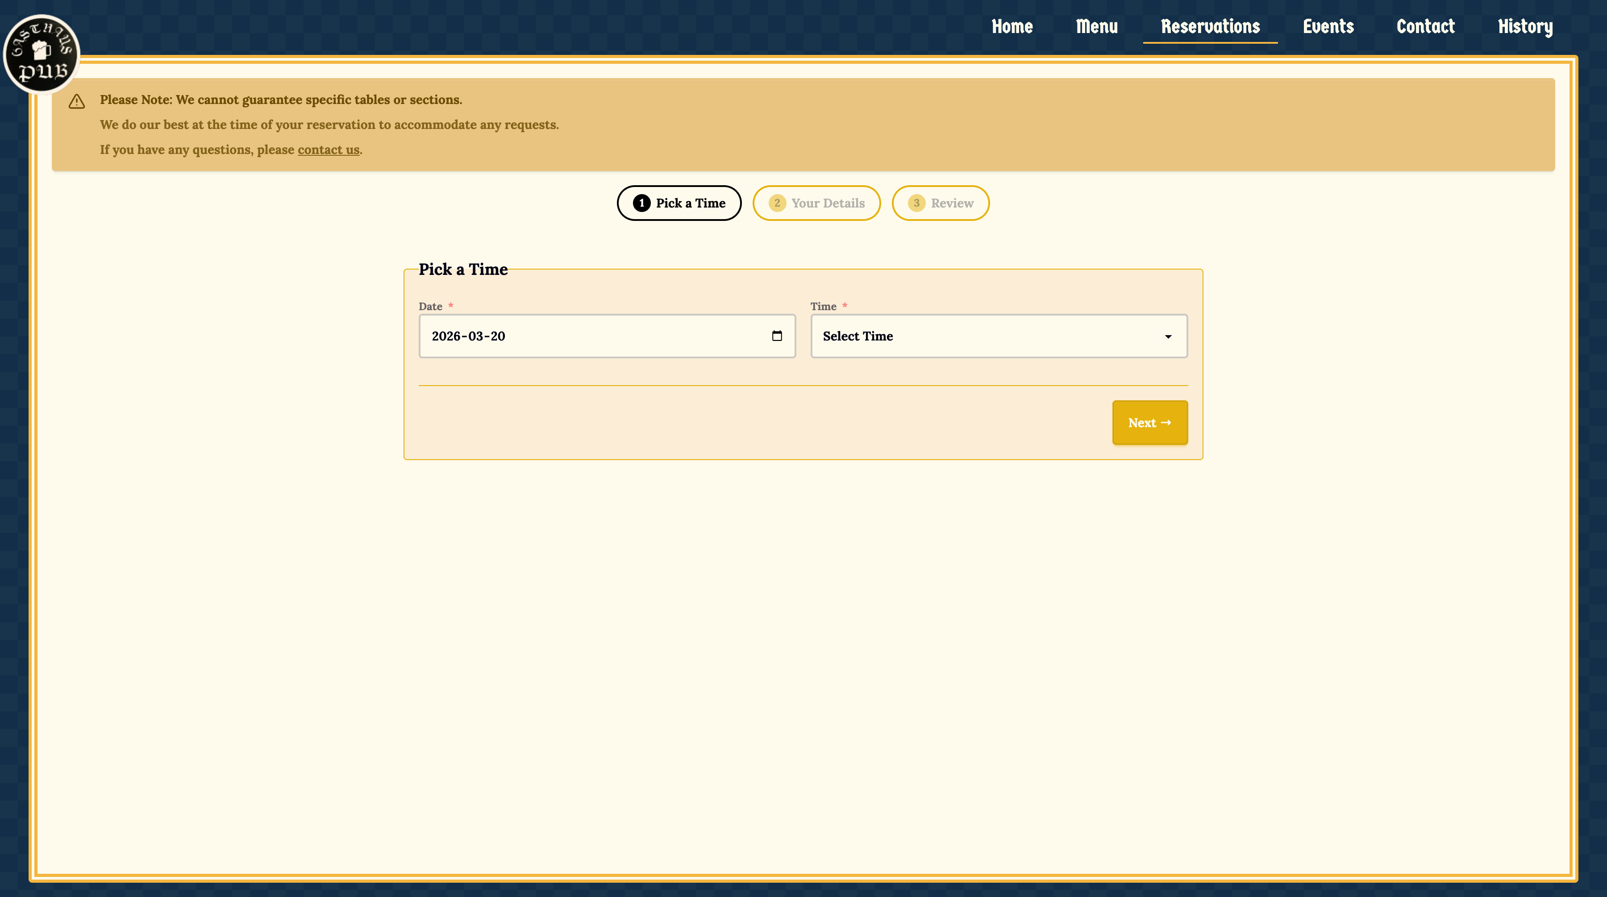The width and height of the screenshot is (1607, 897).
Task: Open the calendar picker icon in Date field
Action: click(777, 336)
